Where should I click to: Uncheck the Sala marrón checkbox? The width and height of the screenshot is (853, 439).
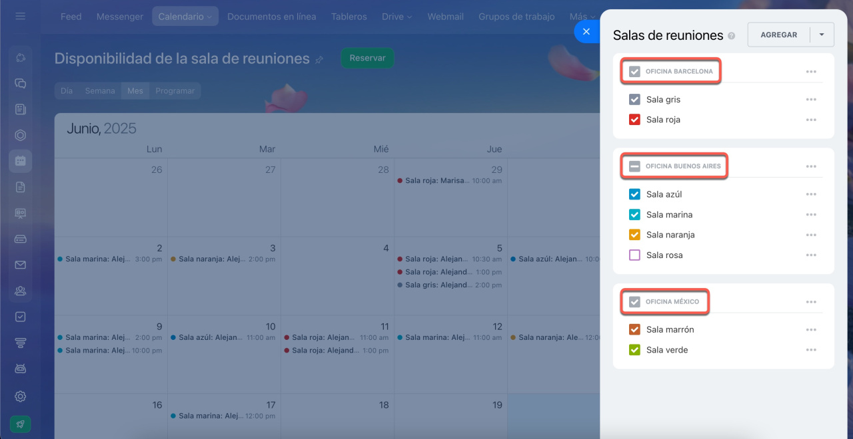point(634,329)
